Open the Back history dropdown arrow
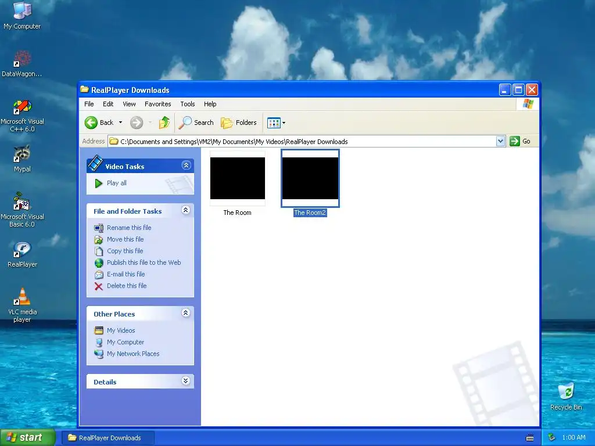Viewport: 595px width, 446px height. tap(121, 123)
